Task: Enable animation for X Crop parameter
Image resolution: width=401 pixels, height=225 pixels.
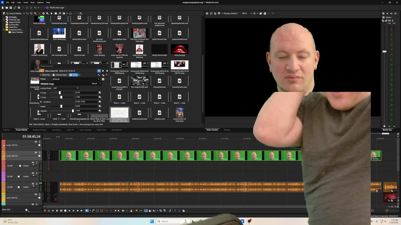Action: pos(100,93)
